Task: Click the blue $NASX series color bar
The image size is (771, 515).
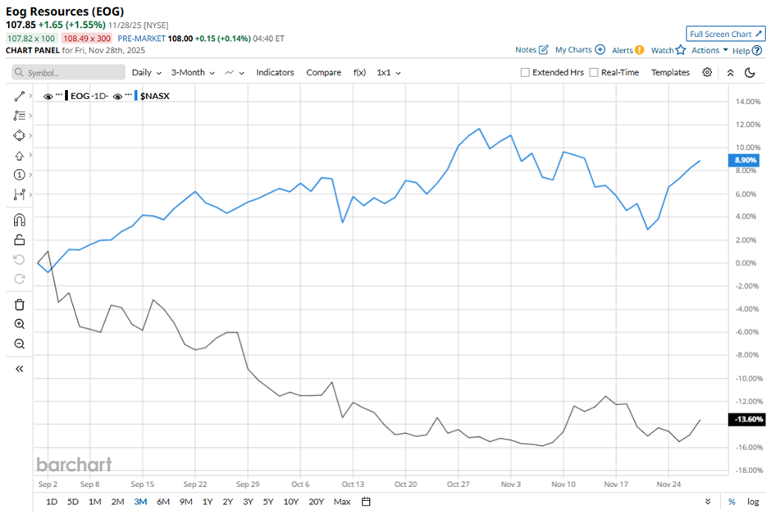Action: pos(136,96)
